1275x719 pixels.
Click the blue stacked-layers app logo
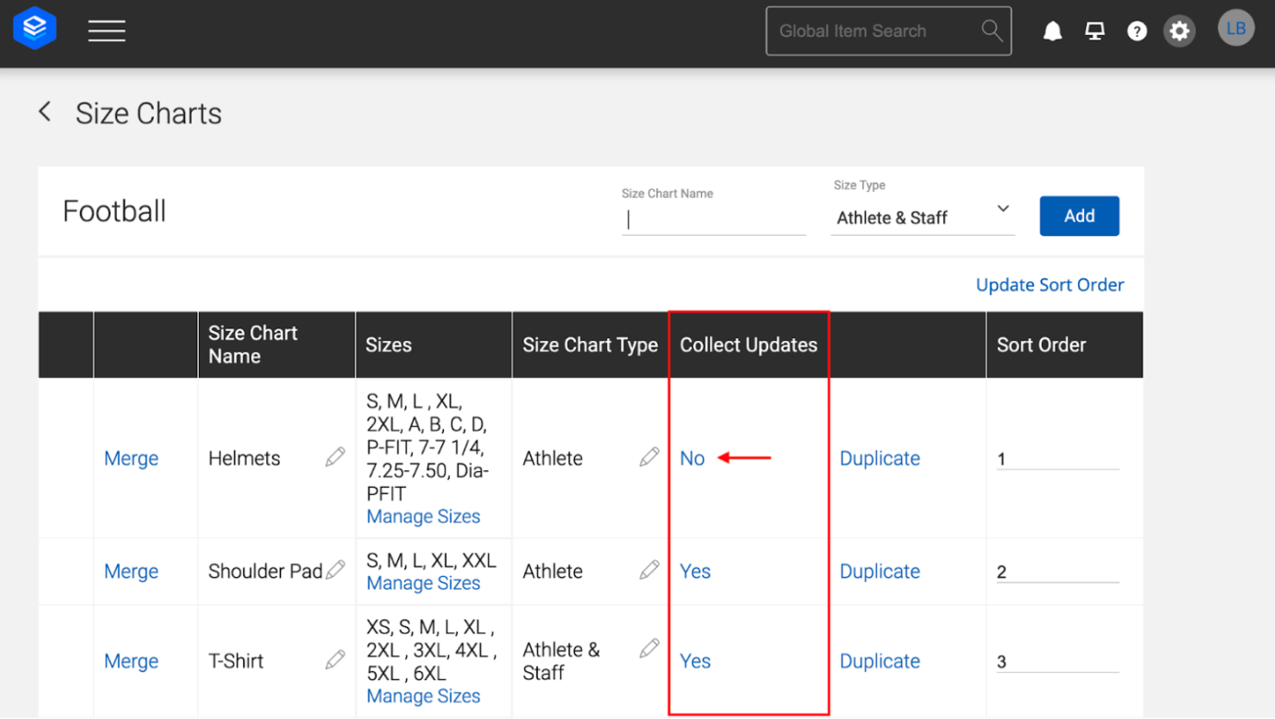pos(35,29)
